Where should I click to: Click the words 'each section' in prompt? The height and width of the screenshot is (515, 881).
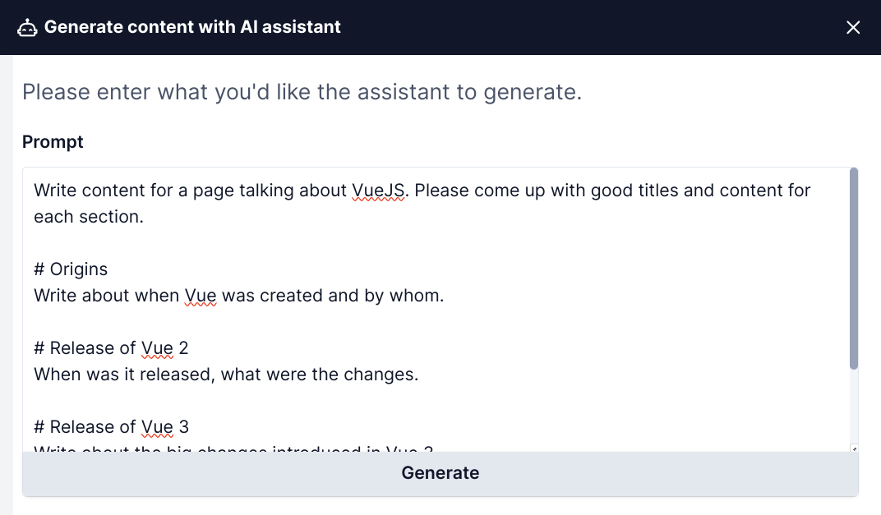tap(87, 217)
